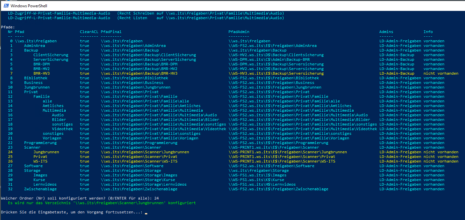Click 'Programmierung' entry in the Pfad column

(40, 143)
